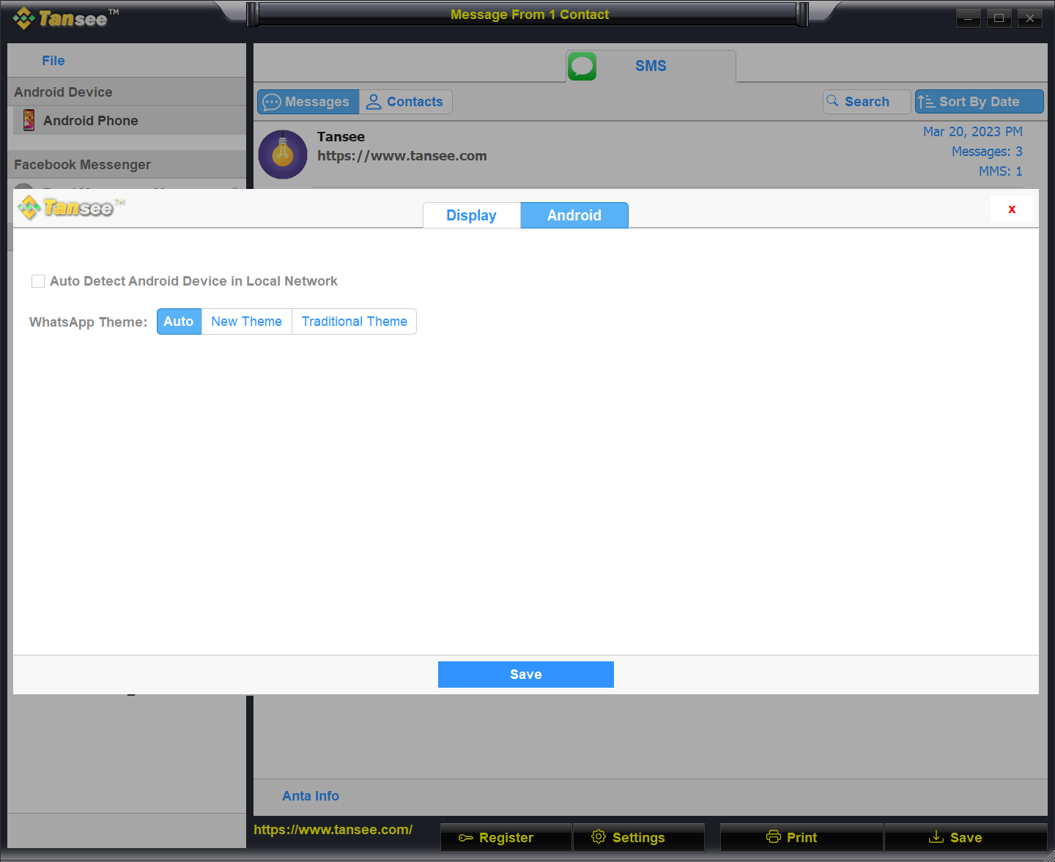Click the sort arrows icon
This screenshot has width=1055, height=862.
[926, 102]
